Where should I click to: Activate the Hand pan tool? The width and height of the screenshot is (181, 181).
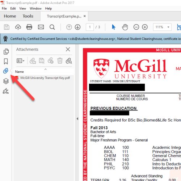[x=125, y=27]
